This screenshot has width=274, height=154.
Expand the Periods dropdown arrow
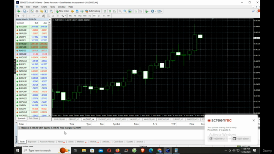[x=155, y=11]
